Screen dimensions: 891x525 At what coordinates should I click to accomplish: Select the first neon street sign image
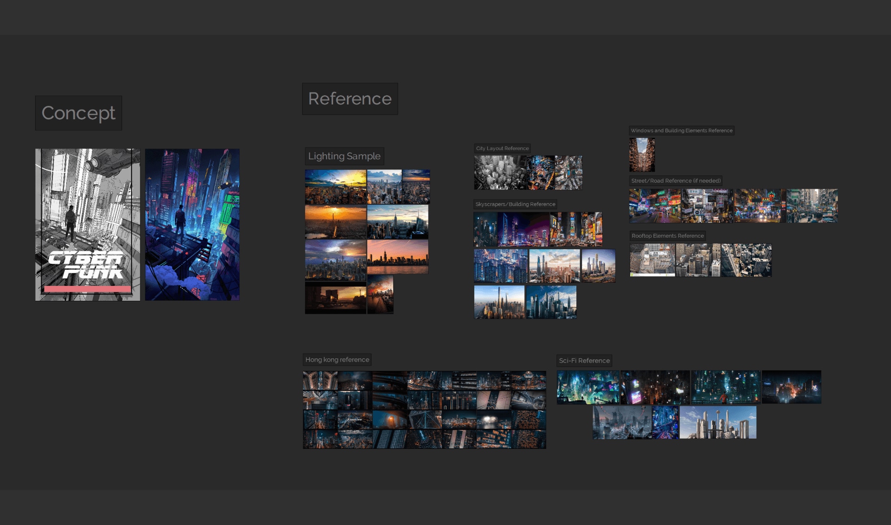tap(655, 206)
